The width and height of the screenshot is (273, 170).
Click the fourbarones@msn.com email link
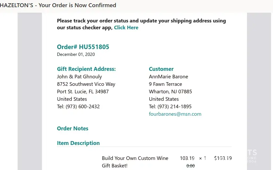175,114
